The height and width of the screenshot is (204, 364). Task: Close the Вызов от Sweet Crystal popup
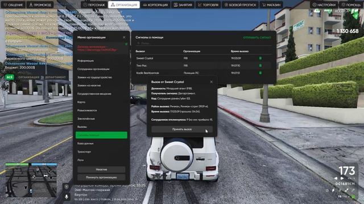(x=211, y=82)
